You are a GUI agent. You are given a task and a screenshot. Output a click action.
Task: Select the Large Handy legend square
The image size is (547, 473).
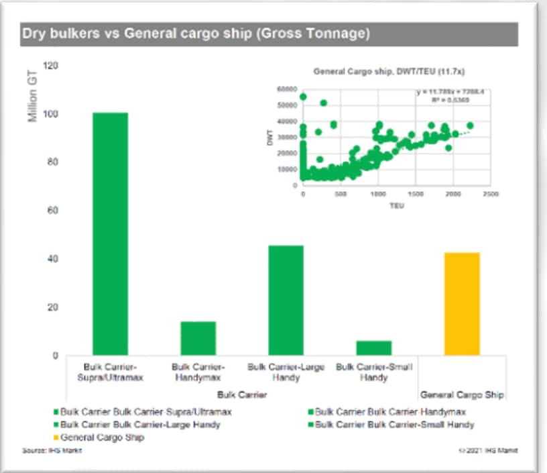coord(56,425)
